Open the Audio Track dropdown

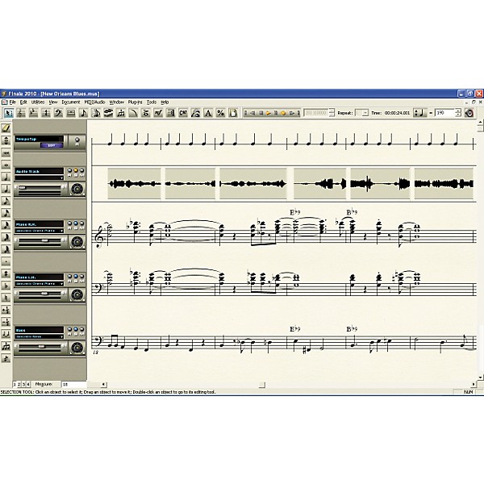62,177
